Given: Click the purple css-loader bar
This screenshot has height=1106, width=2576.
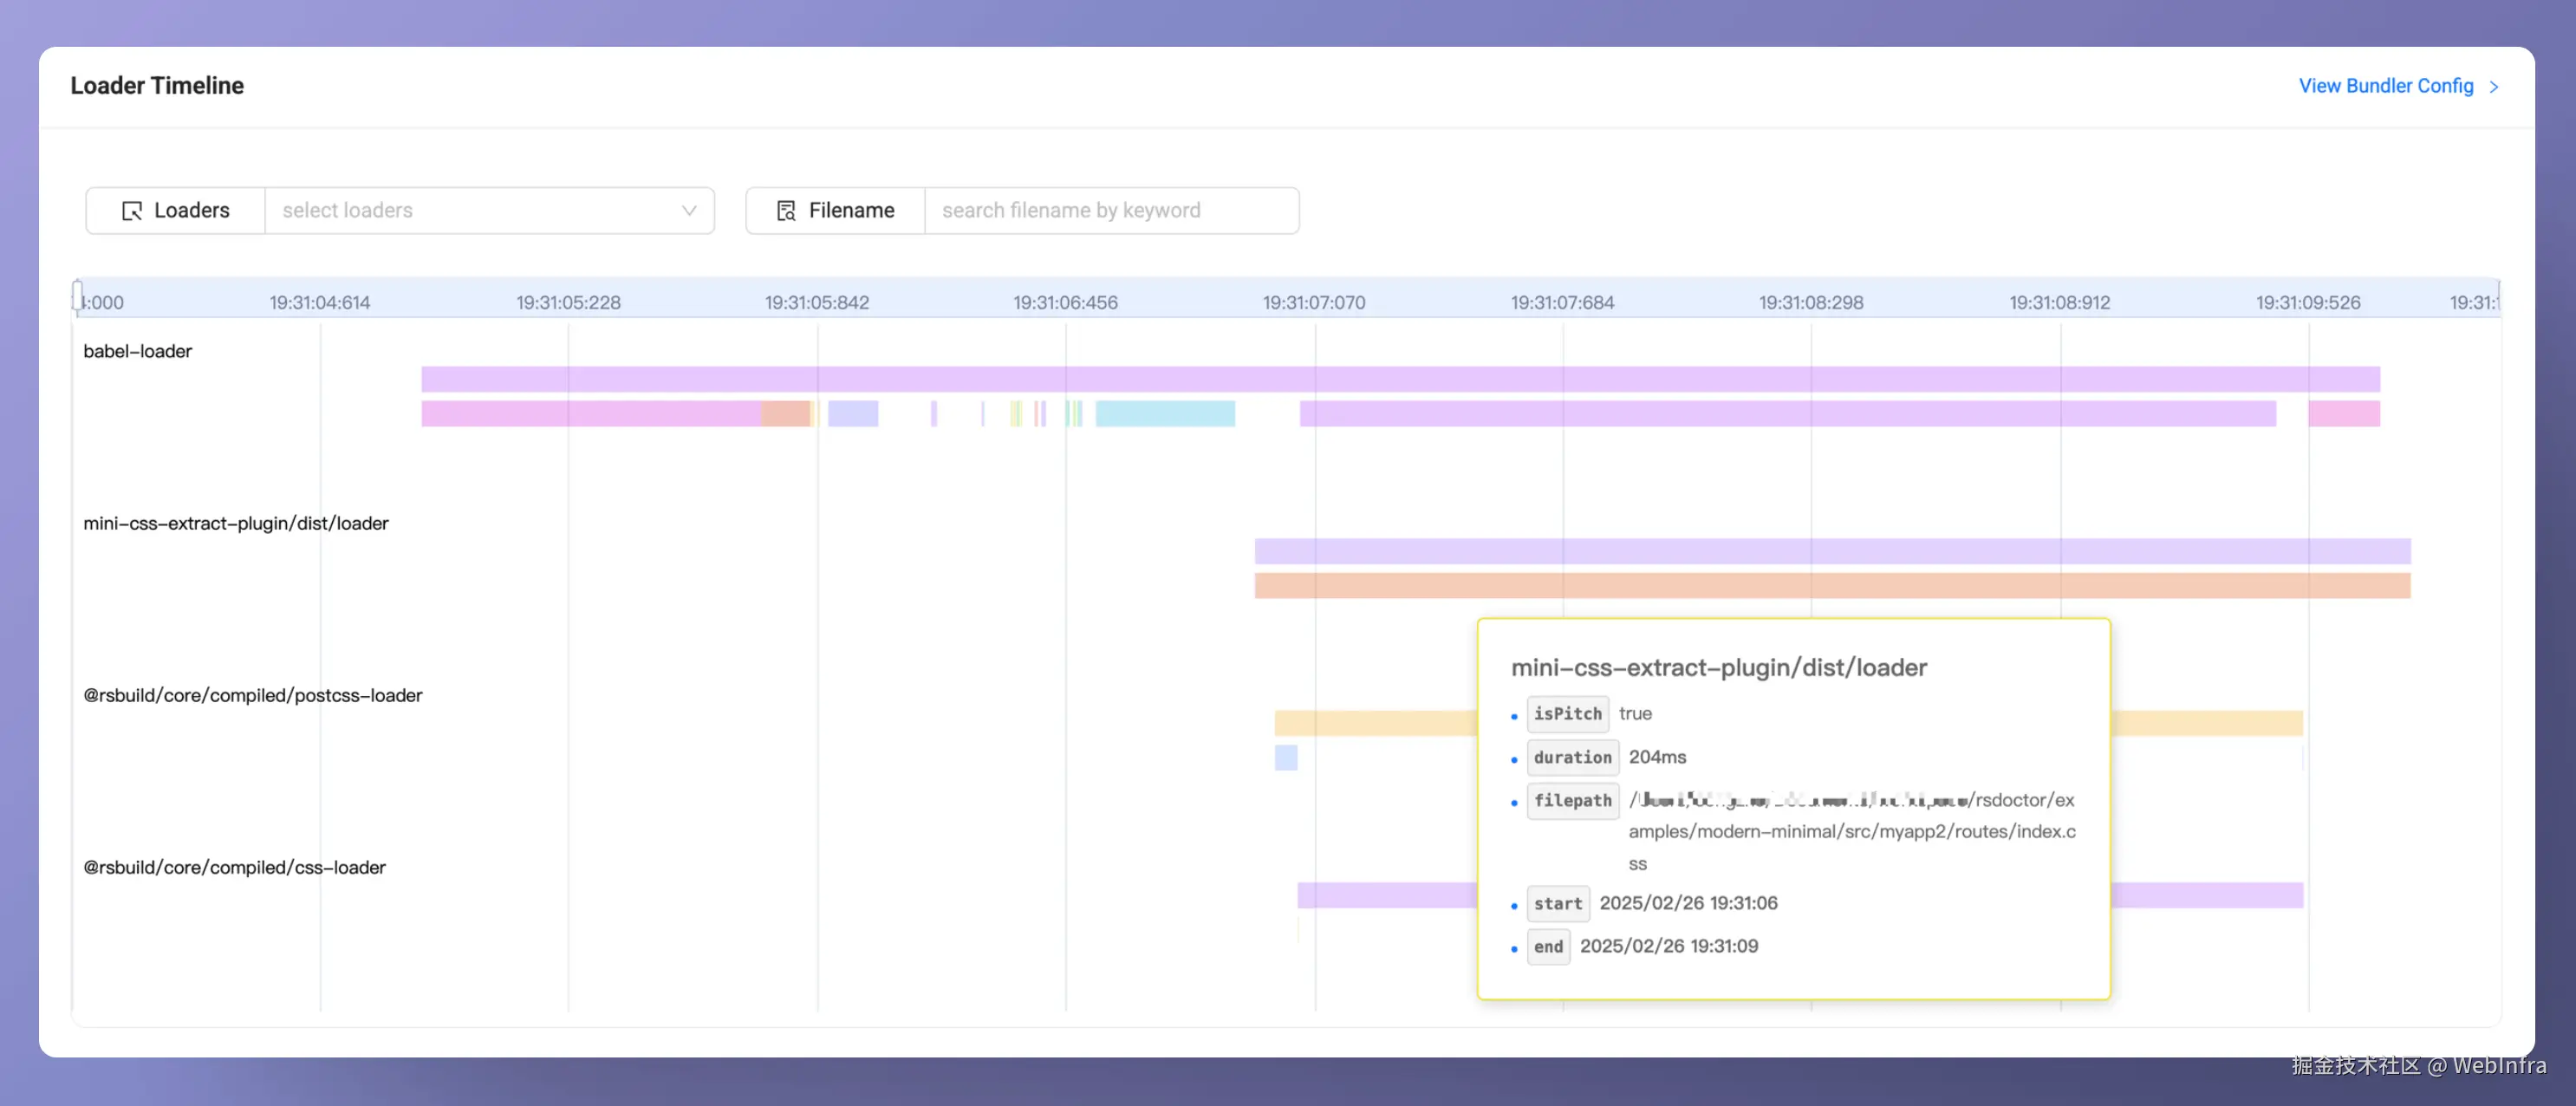Looking at the screenshot, I should click(x=1386, y=895).
